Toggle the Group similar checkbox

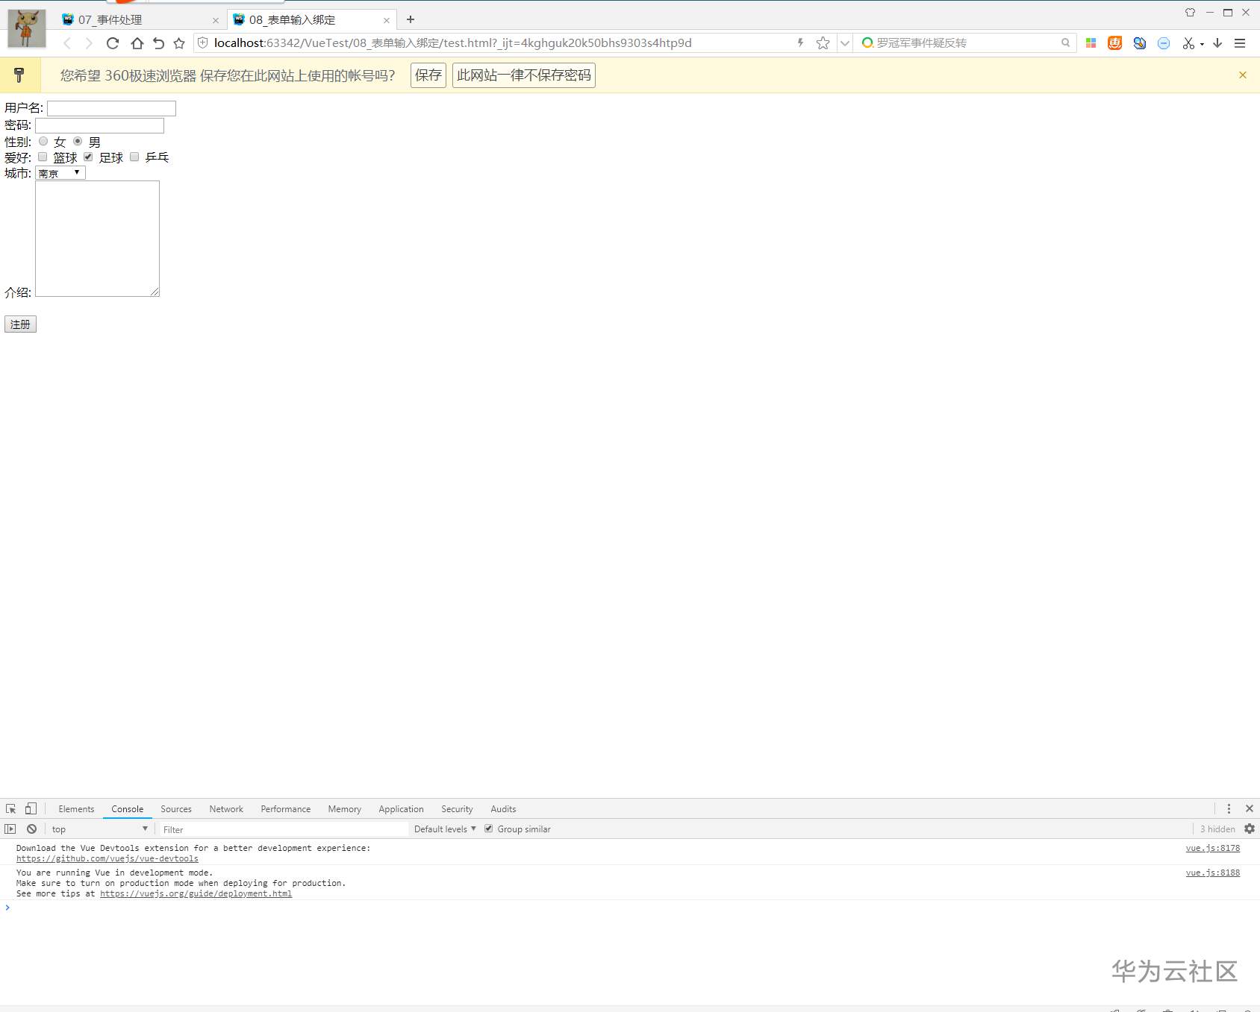(489, 829)
